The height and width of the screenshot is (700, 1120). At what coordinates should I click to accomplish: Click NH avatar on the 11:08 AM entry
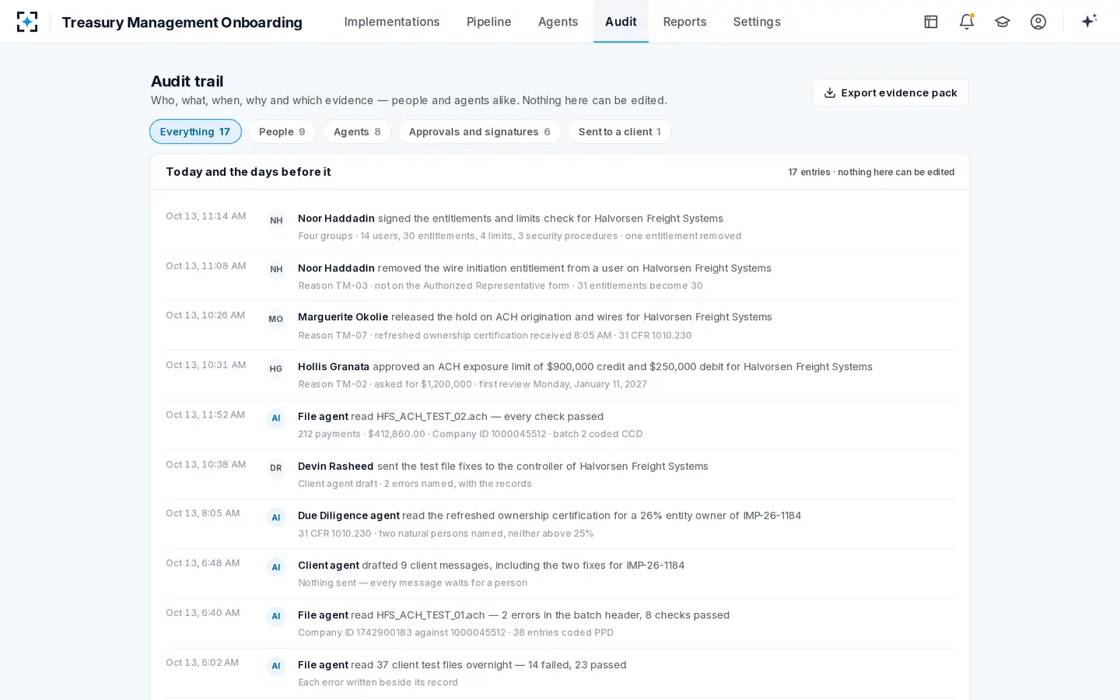(x=276, y=269)
